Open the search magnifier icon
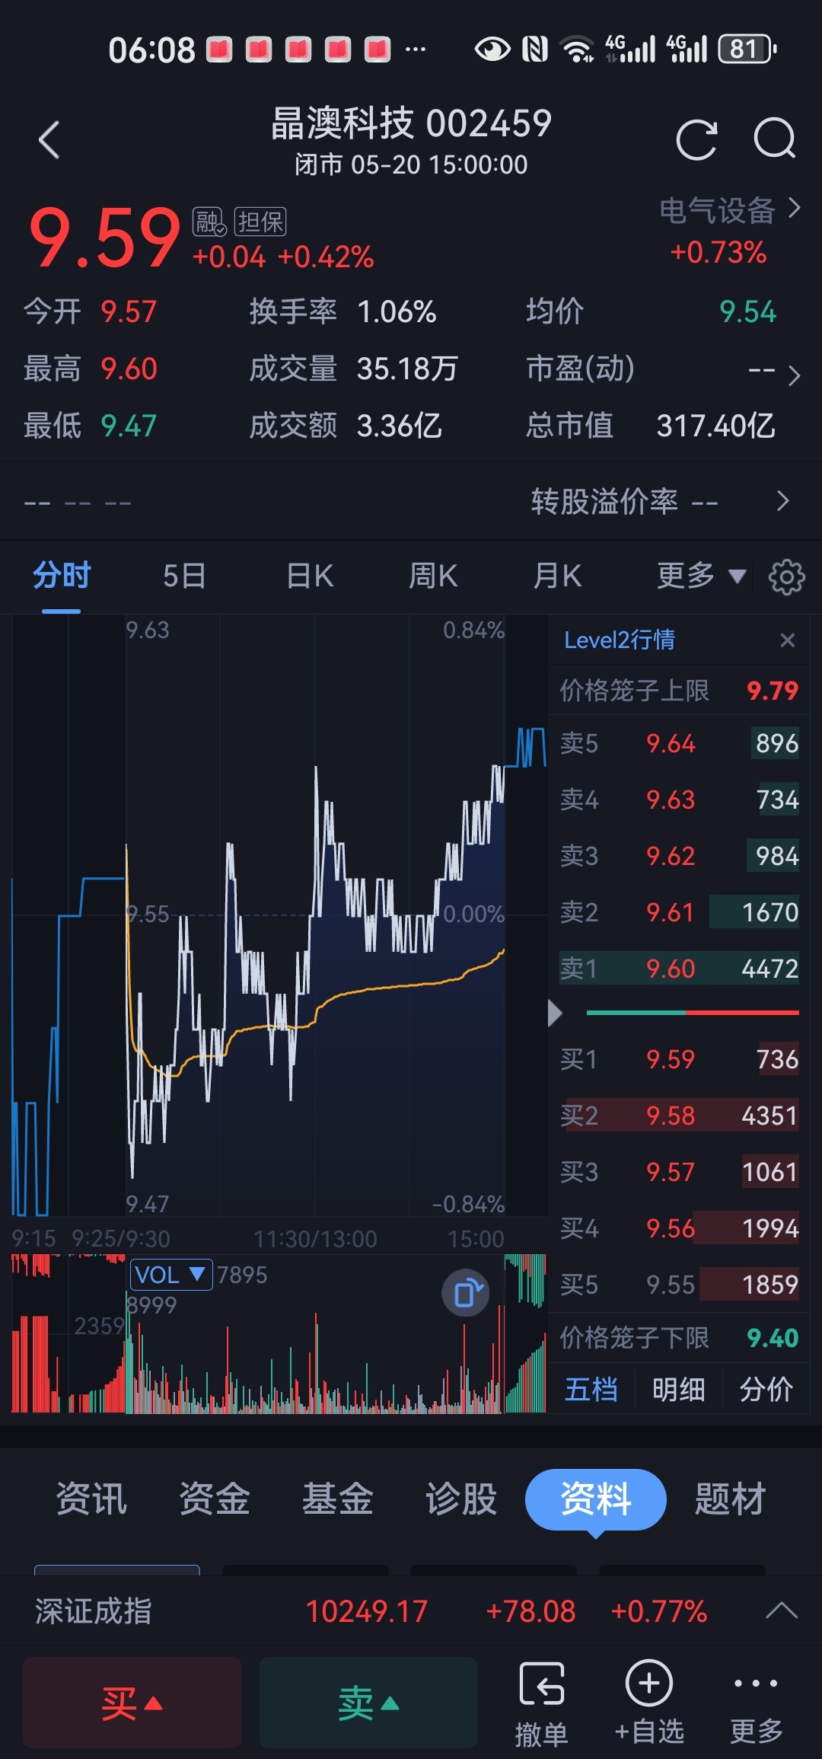 click(775, 139)
